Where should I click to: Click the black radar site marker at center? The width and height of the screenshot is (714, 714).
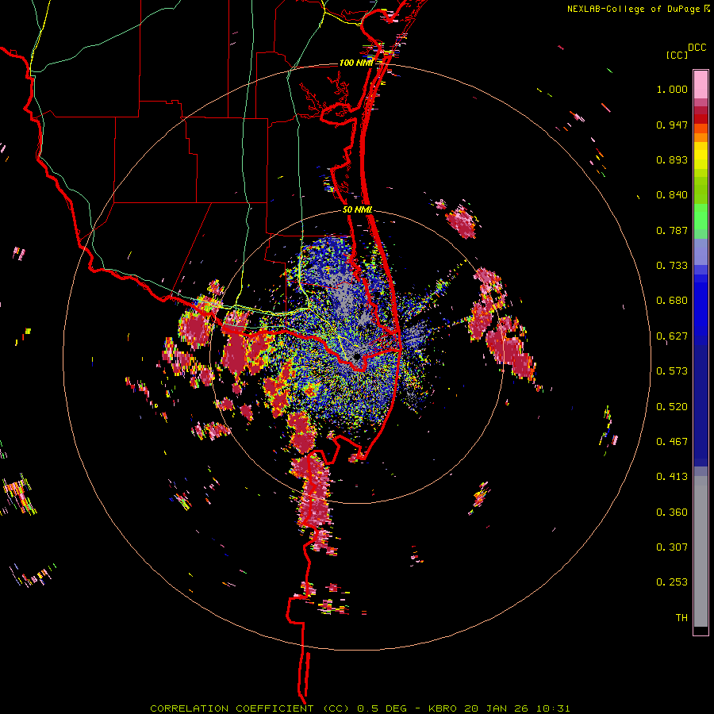[358, 356]
